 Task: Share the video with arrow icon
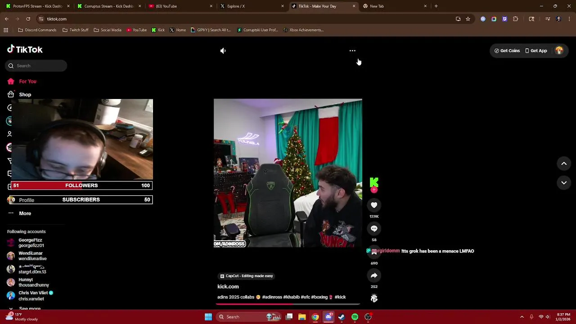(374, 275)
